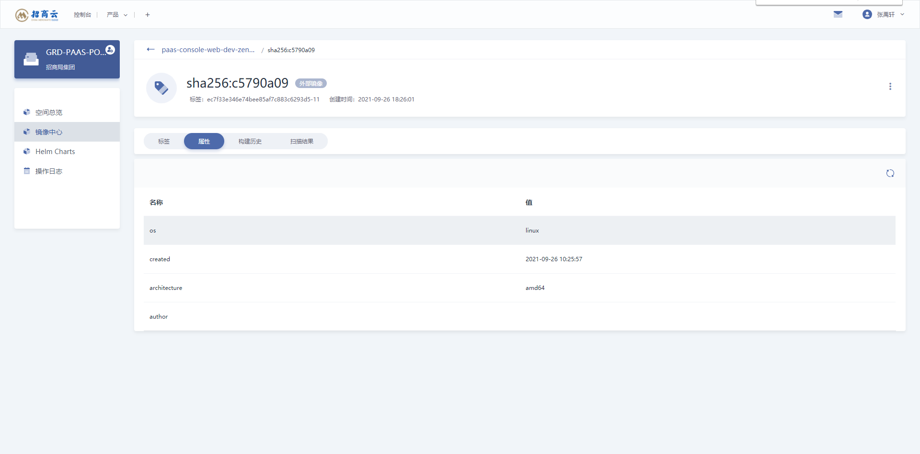
Task: Click the back arrow in breadcrumb
Action: [x=150, y=49]
